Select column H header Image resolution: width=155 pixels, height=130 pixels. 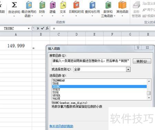pos(147,34)
